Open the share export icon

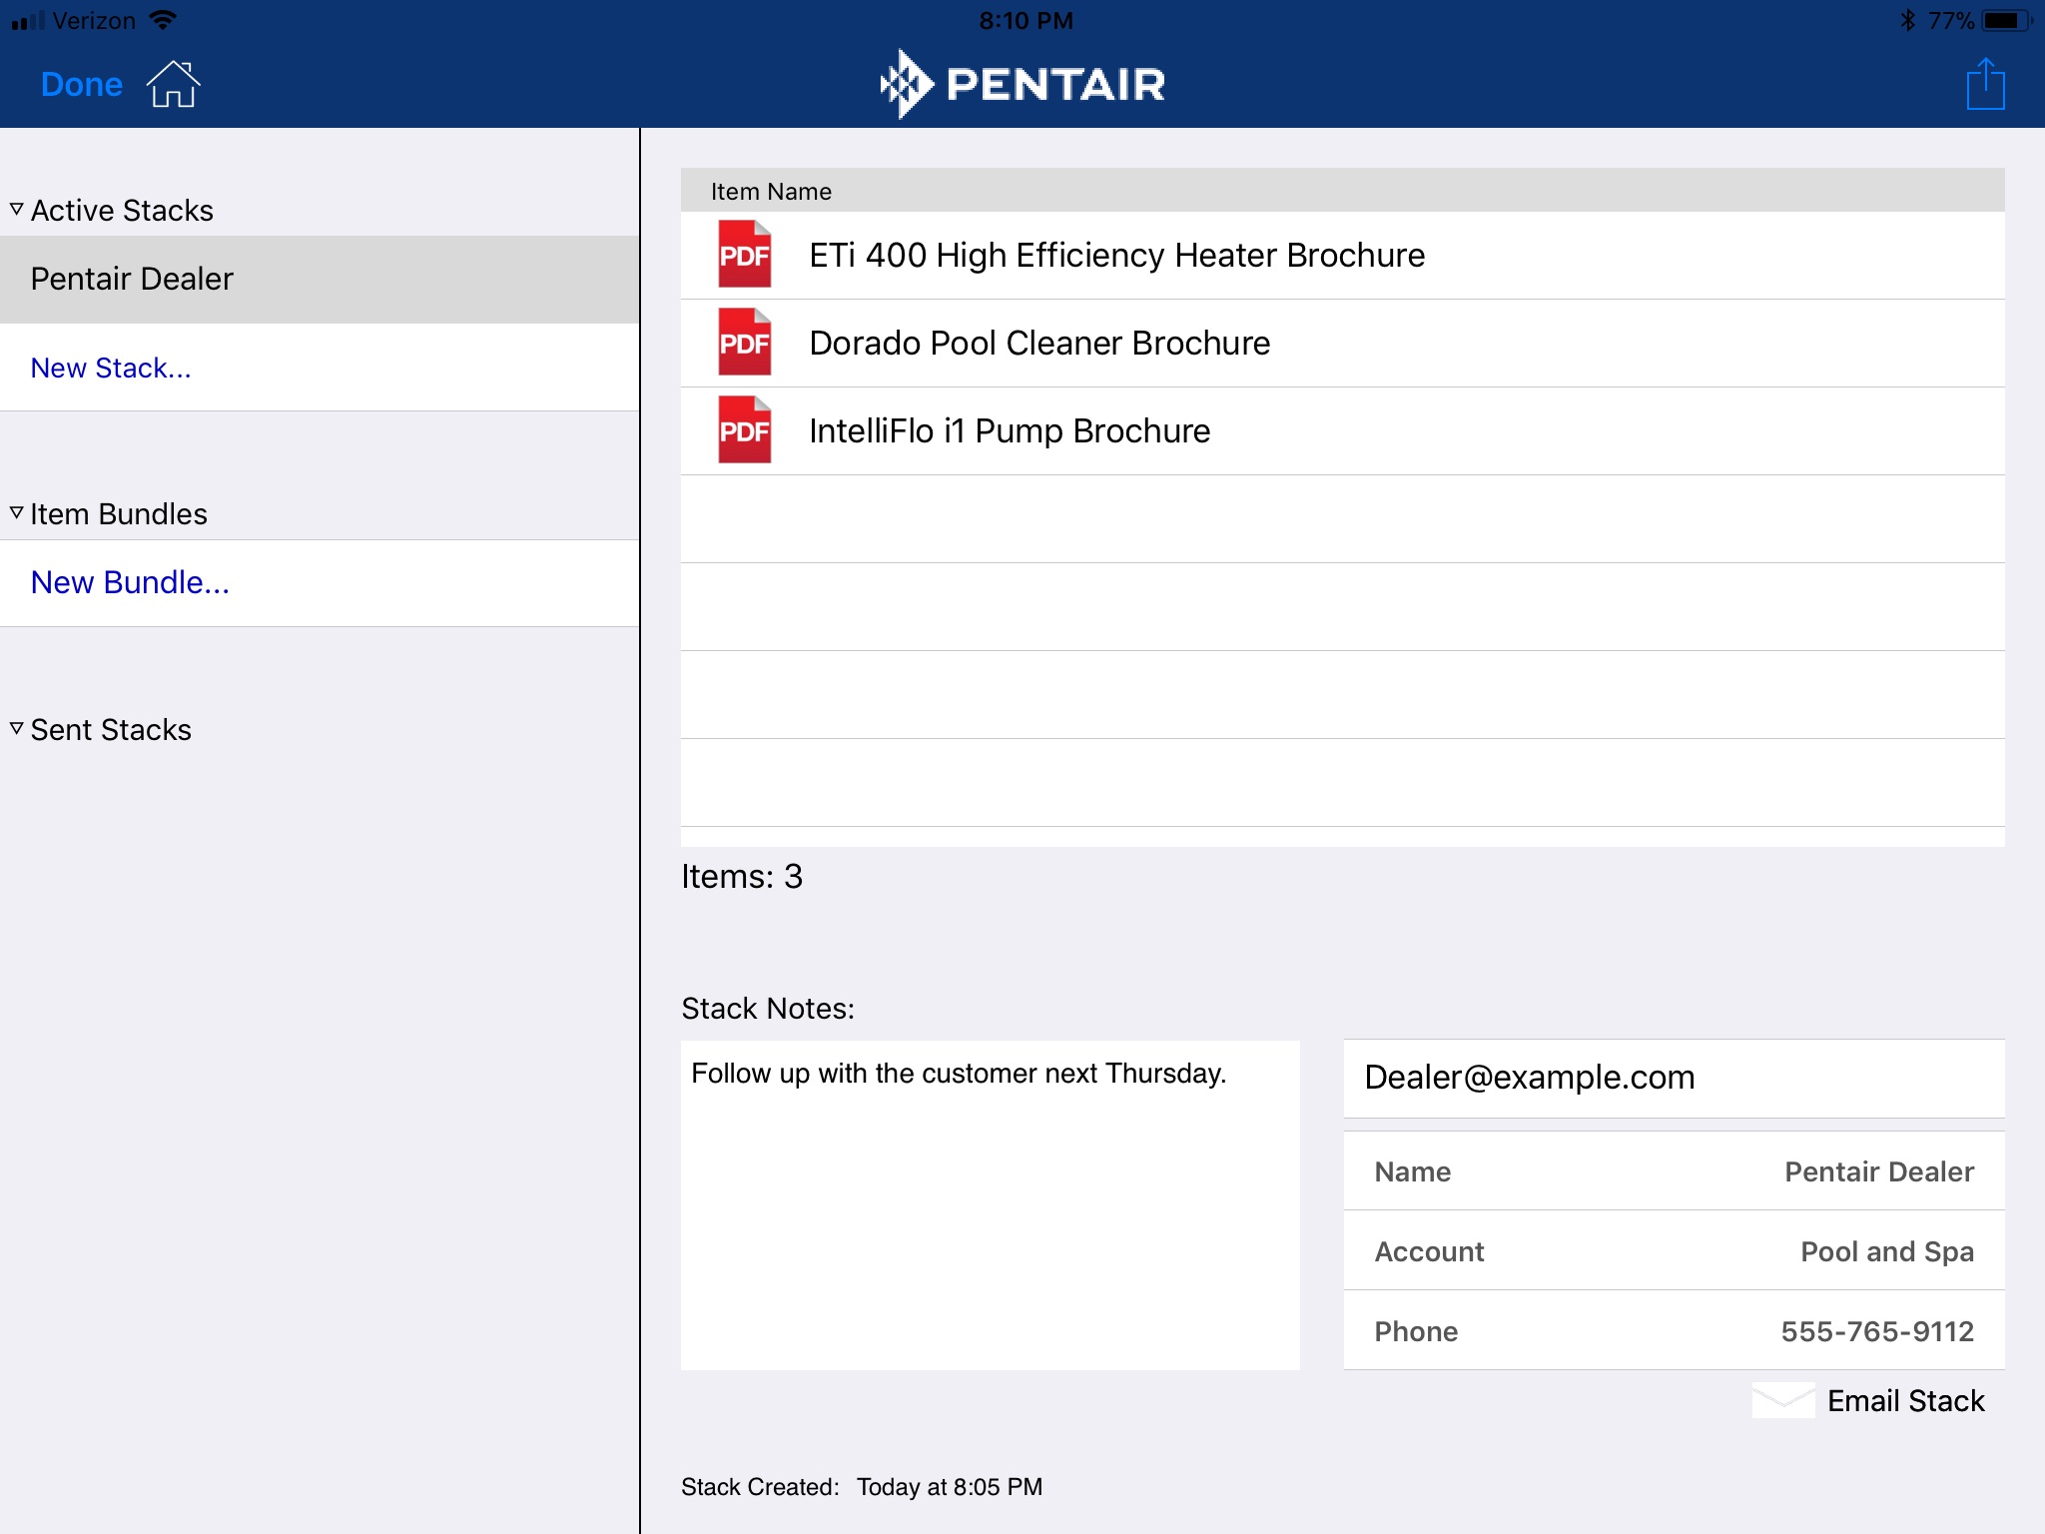[x=1985, y=84]
